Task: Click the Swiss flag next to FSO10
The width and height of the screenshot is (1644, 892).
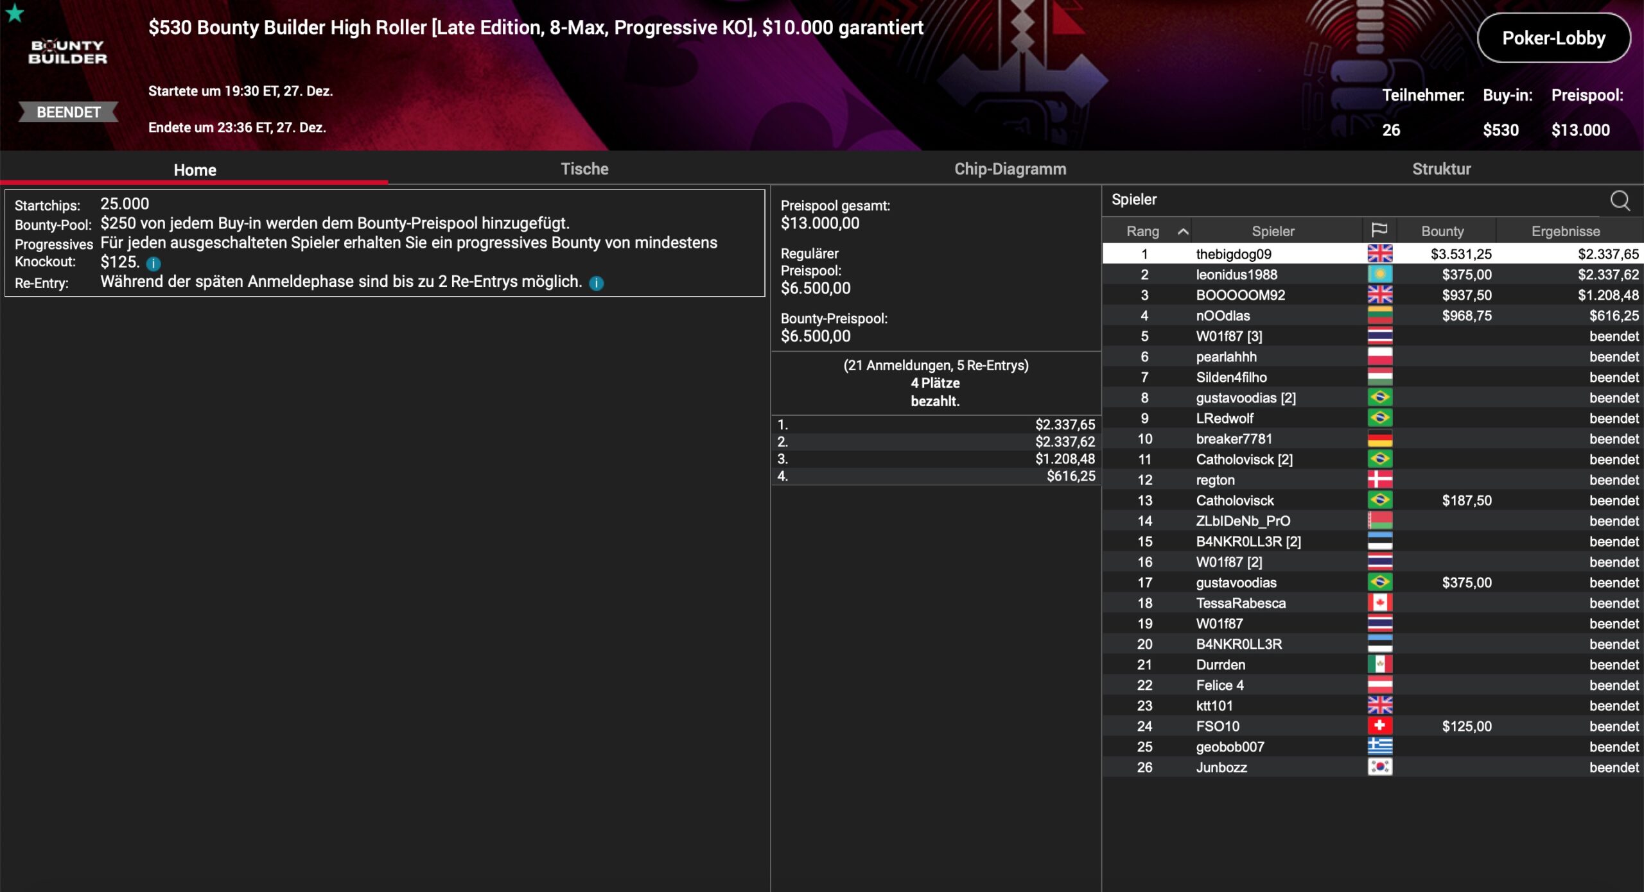Action: pos(1379,726)
